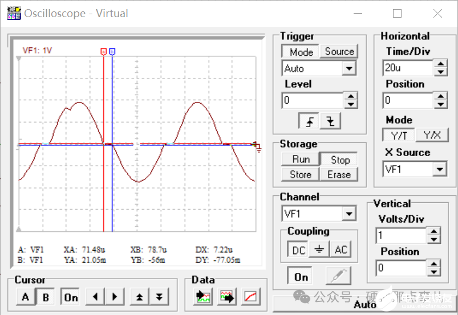Click the vertical Position input field

click(x=402, y=268)
